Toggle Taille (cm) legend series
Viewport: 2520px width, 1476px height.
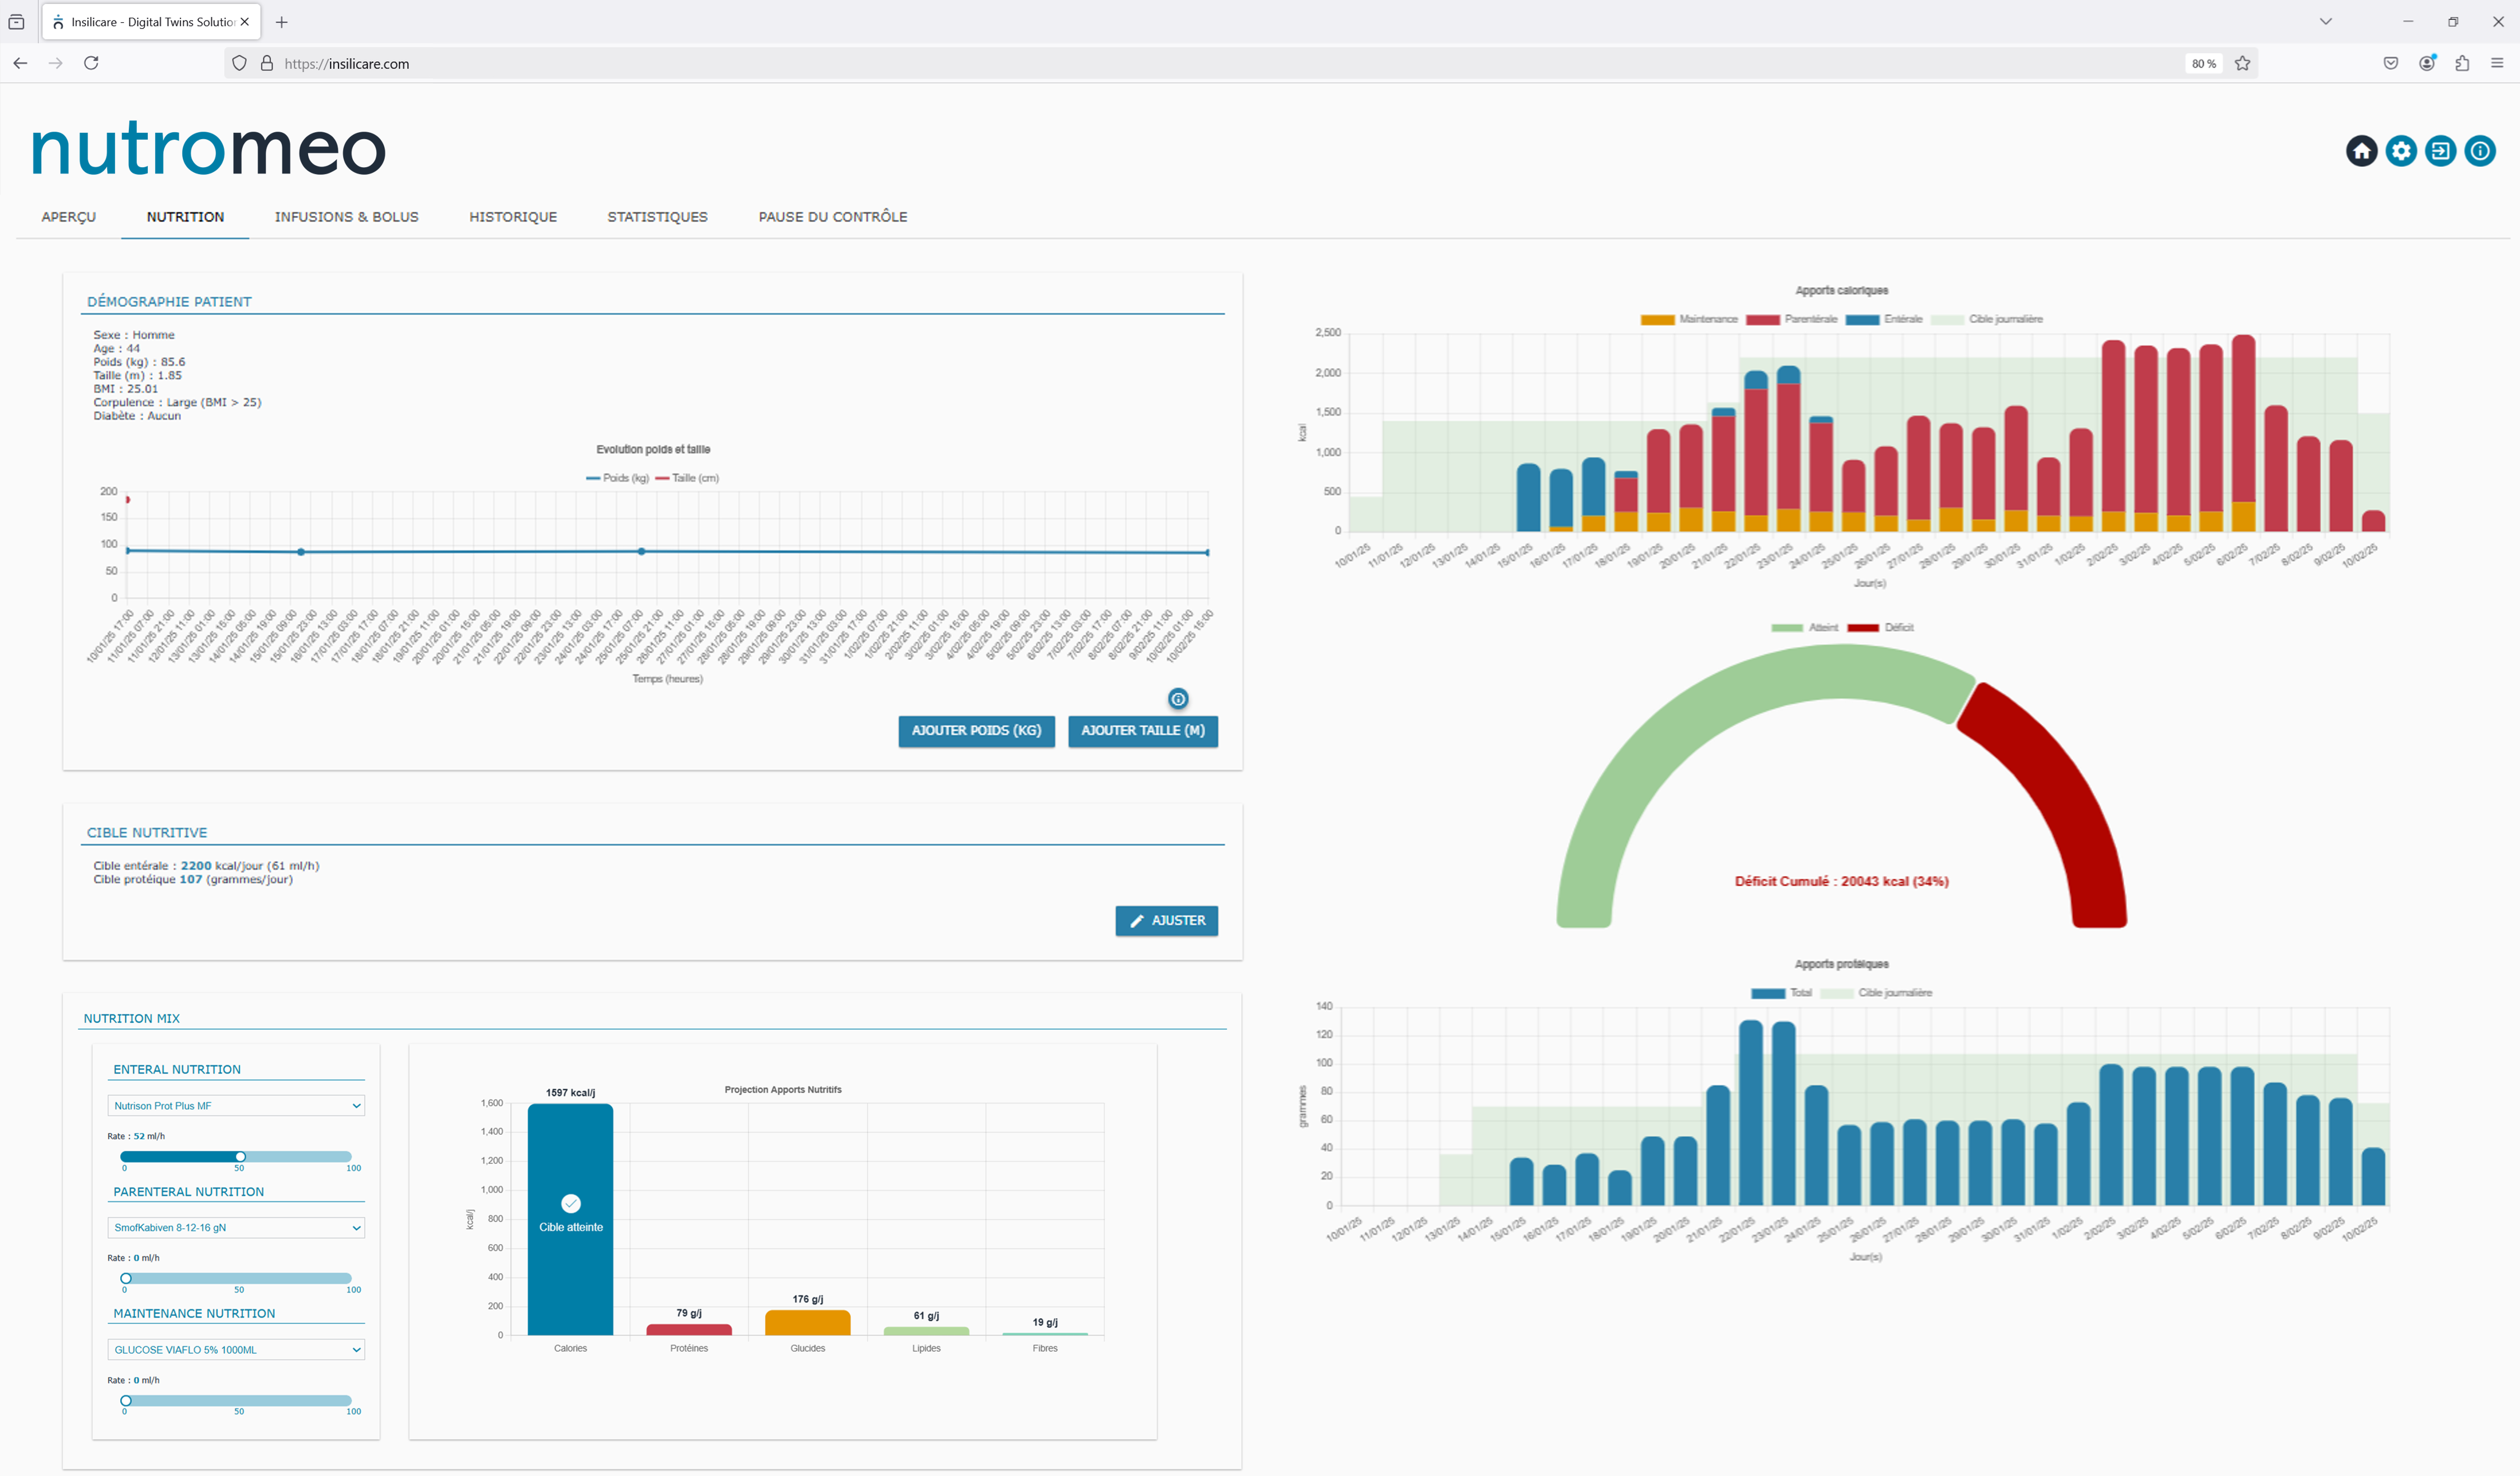687,478
